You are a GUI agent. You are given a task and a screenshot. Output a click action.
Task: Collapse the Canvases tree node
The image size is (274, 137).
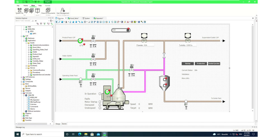[x=22, y=93]
